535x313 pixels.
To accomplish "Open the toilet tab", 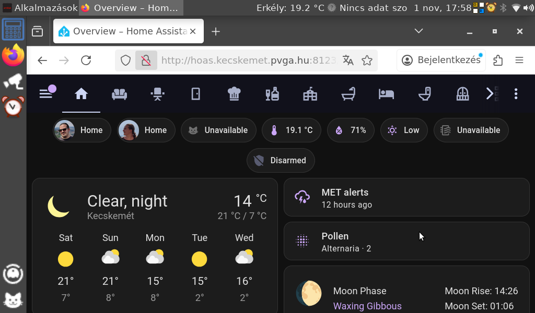I will point(424,94).
